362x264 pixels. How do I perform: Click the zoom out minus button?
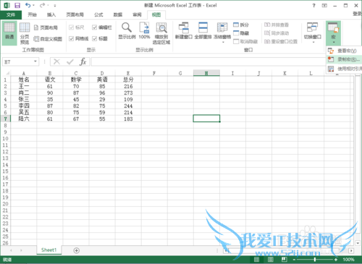294,260
